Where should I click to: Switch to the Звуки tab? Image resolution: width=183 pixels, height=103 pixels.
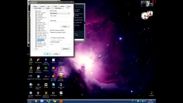click(56, 6)
